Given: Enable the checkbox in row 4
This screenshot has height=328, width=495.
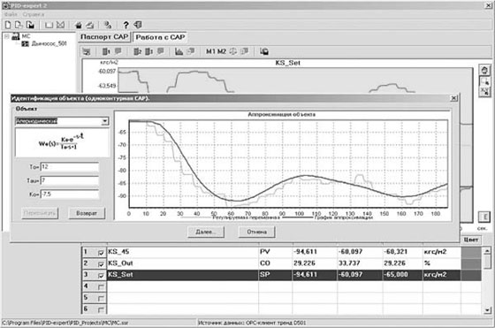Looking at the screenshot, I should pyautogui.click(x=101, y=287).
